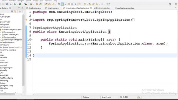Click the Forward navigation arrow icon
This screenshot has width=178, height=100.
tap(102, 4)
